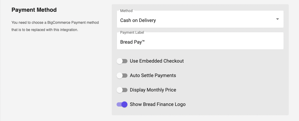Viewport: 299px width, 121px height.
Task: Click the small 'Payment Label' field caption
Action: pos(131,32)
